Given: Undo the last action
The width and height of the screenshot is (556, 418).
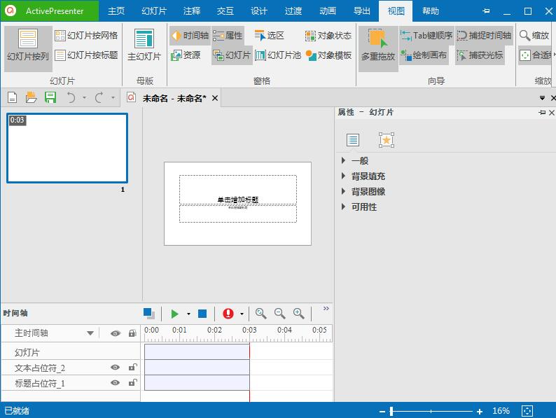Looking at the screenshot, I should (x=71, y=97).
